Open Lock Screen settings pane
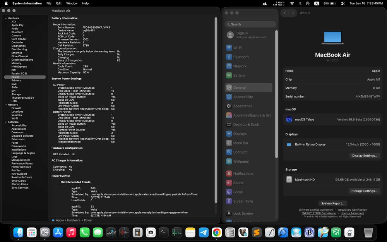The height and width of the screenshot is (242, 387). tap(248, 213)
